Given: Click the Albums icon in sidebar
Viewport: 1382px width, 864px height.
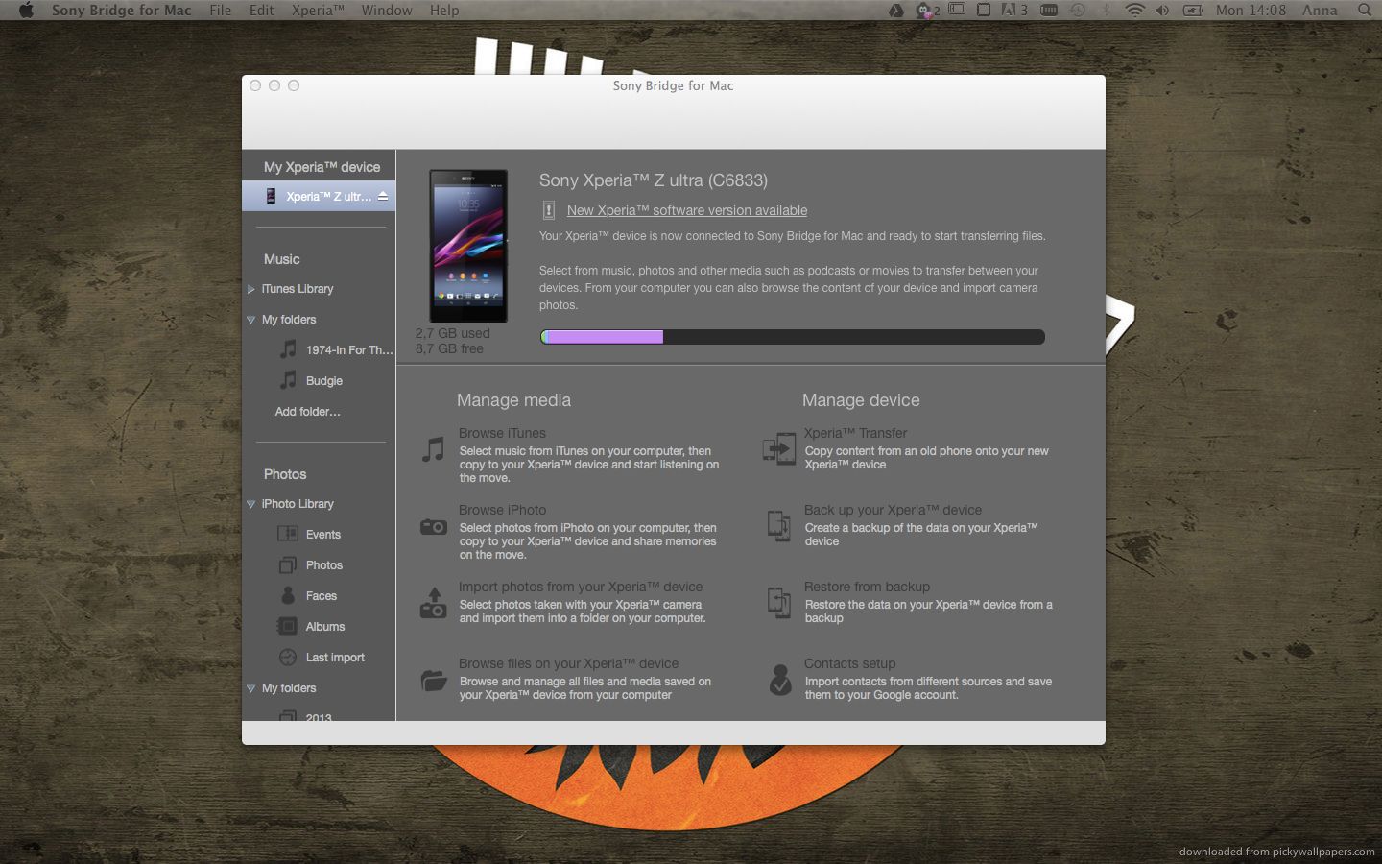Looking at the screenshot, I should point(287,626).
